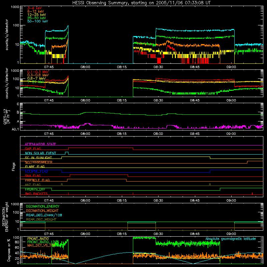Click the SC_TRANSMITTER flag label

click(x=39, y=162)
